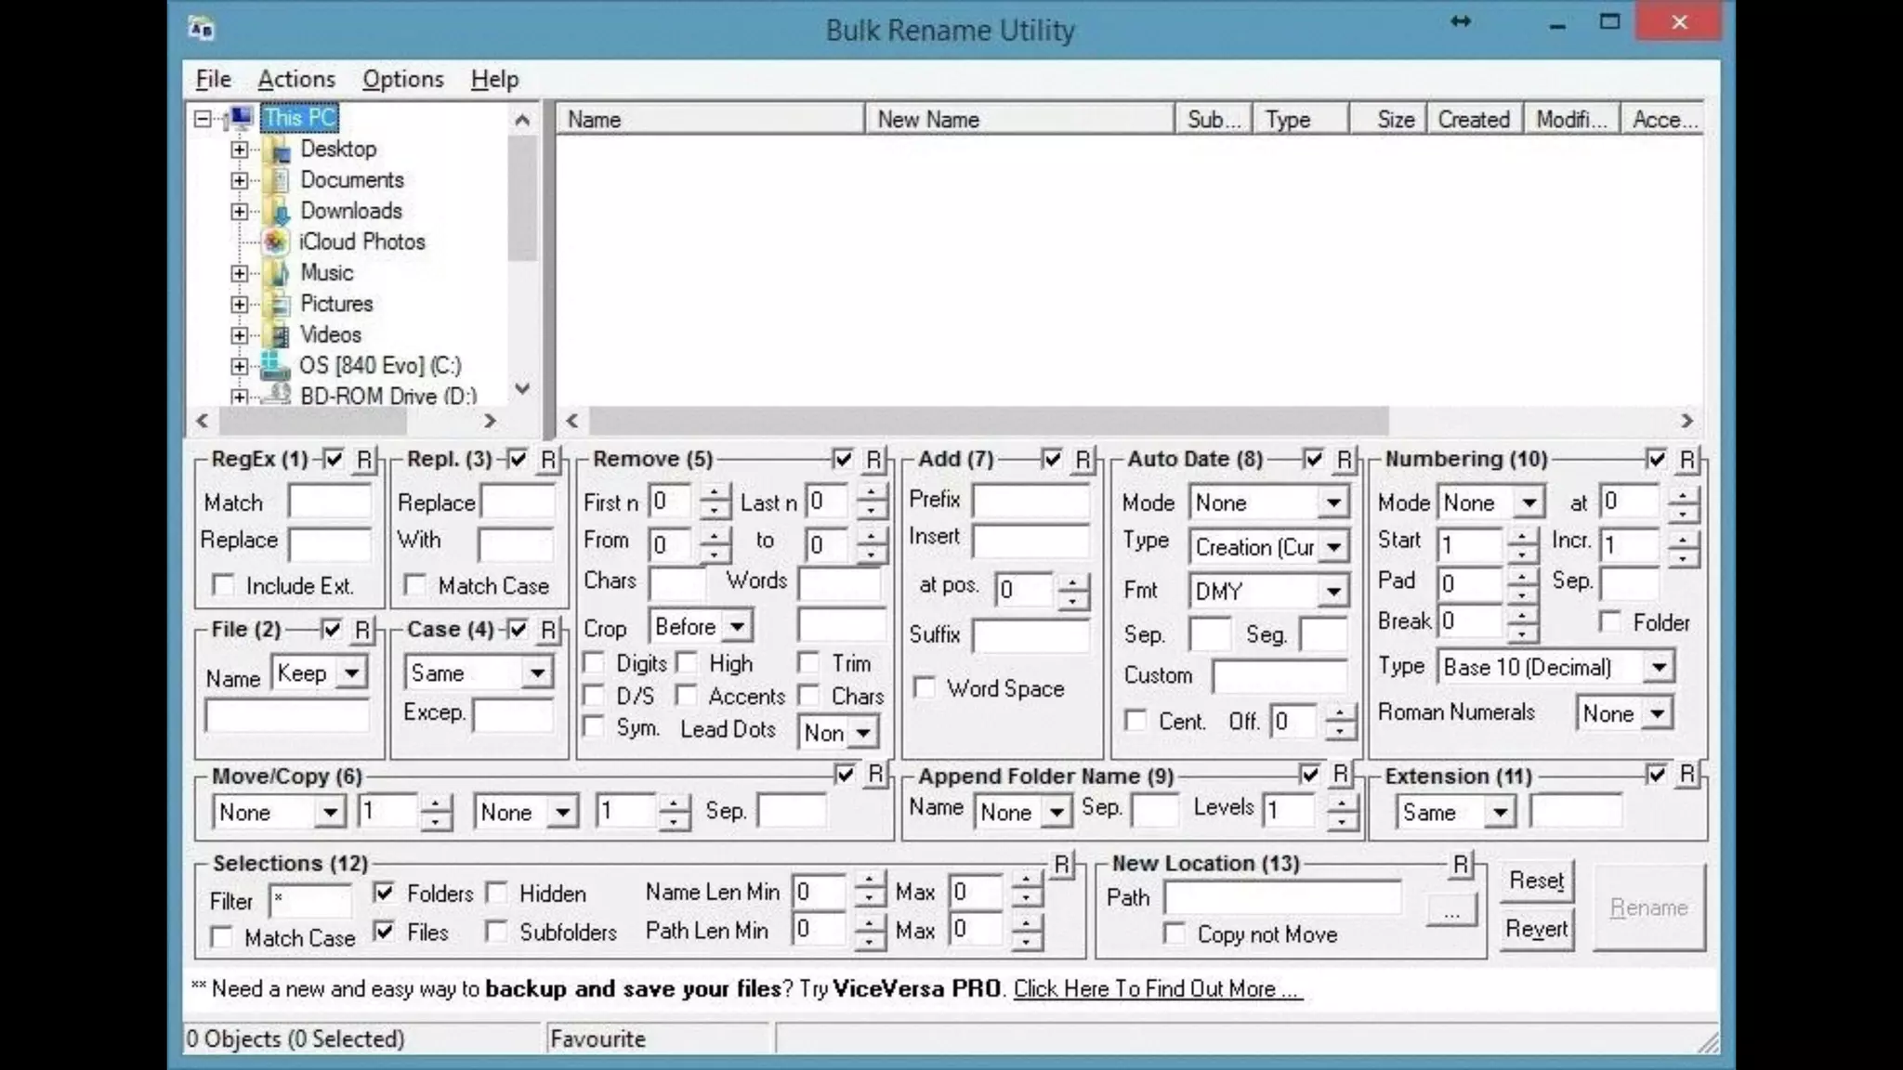
Task: Open the Auto Date Mode dropdown
Action: tap(1333, 502)
